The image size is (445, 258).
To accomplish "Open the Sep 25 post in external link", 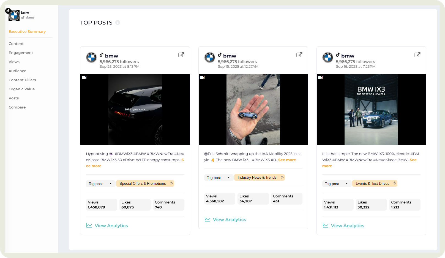I will pos(181,55).
